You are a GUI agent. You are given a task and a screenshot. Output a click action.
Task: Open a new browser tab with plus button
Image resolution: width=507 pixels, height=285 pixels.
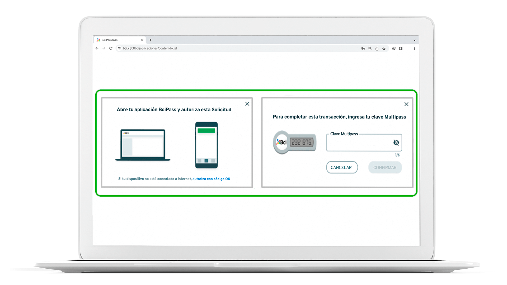coord(151,40)
